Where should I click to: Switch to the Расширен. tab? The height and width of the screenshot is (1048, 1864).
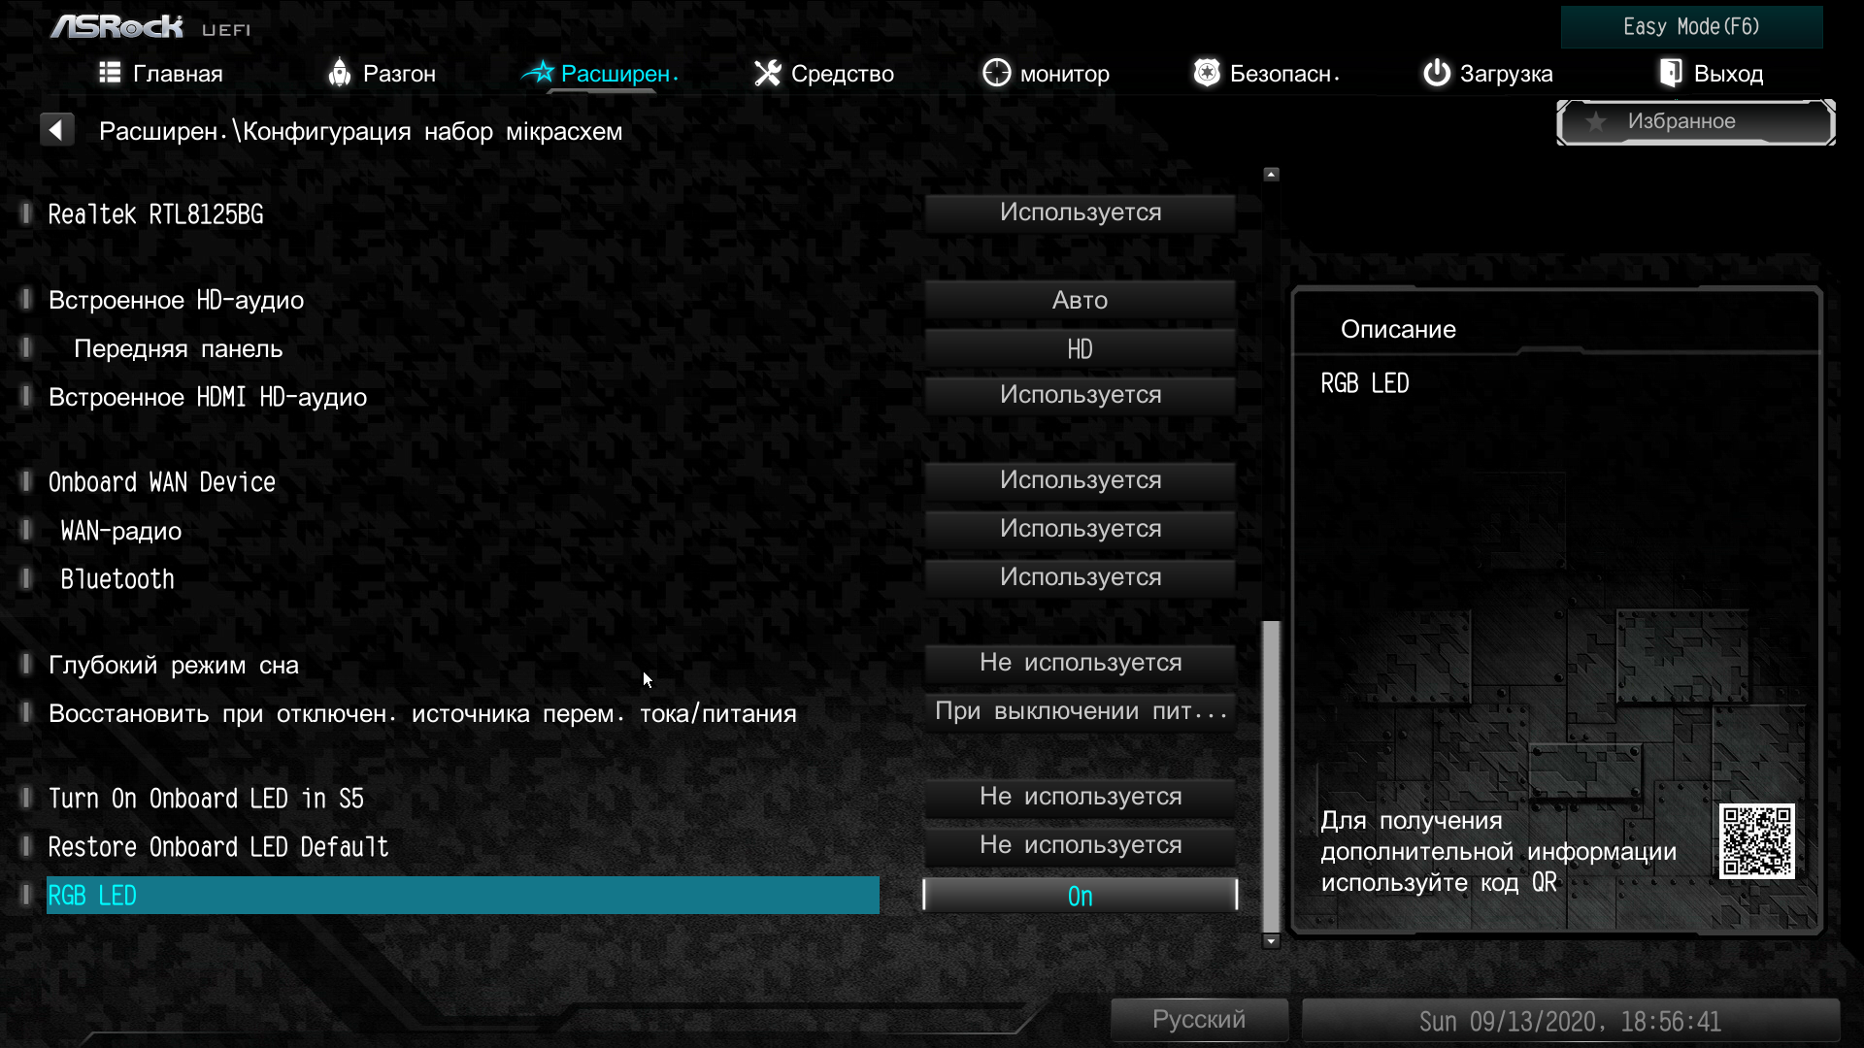pos(602,73)
